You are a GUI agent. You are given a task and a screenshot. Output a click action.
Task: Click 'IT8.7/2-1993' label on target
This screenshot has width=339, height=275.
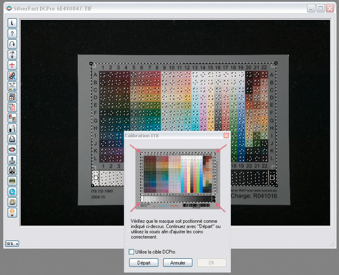point(102,191)
